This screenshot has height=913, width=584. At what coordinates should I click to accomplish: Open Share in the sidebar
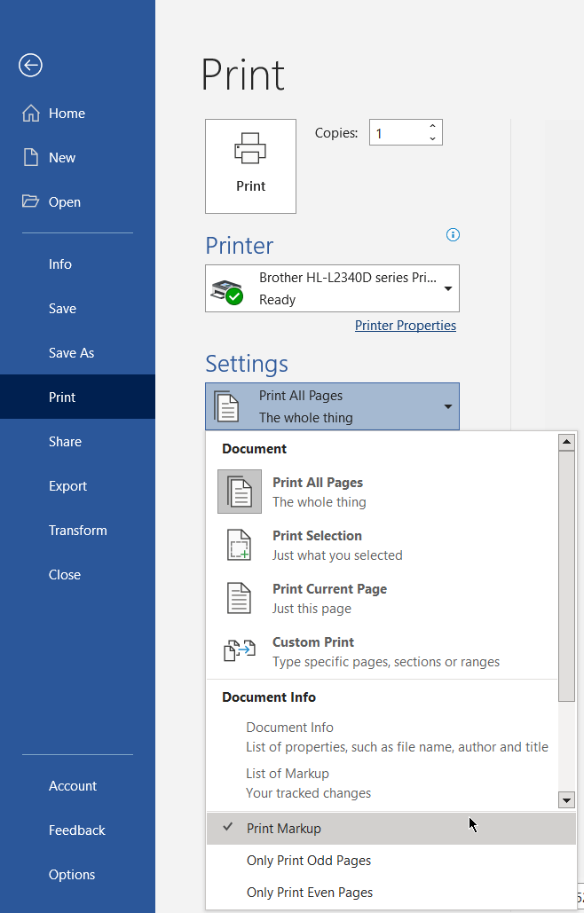(77, 441)
